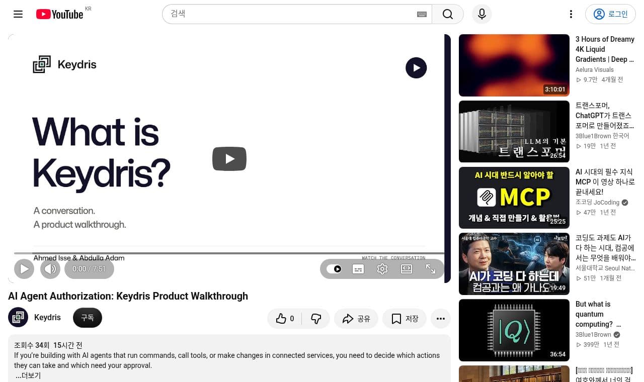Dislike the video with thumbs down
This screenshot has height=382, width=644.
coord(316,319)
